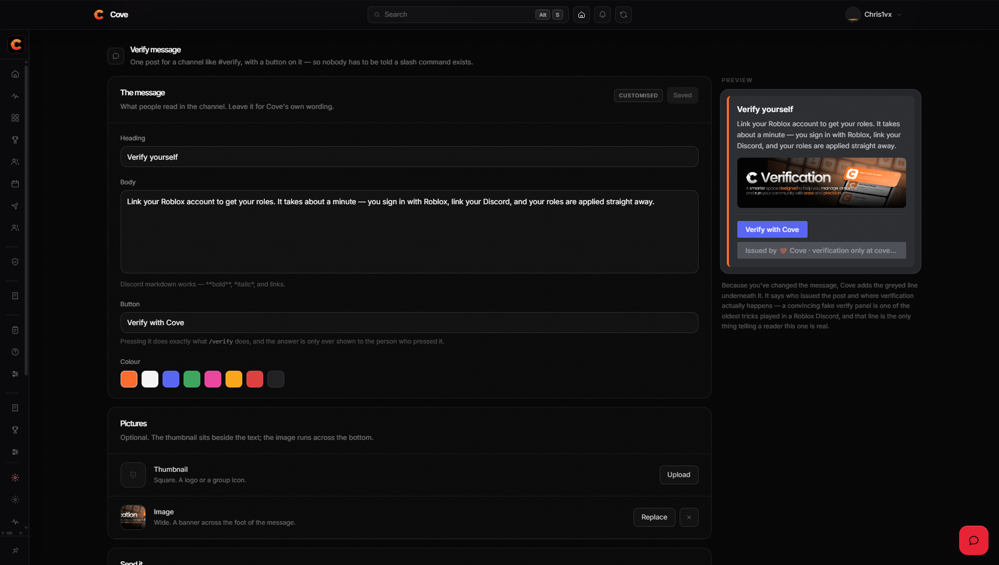Click into the Body text area

click(409, 231)
